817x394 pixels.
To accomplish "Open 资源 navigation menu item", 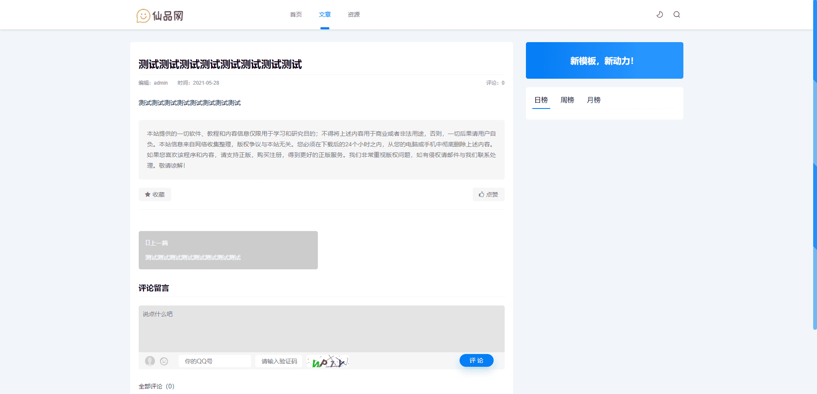I will (354, 14).
